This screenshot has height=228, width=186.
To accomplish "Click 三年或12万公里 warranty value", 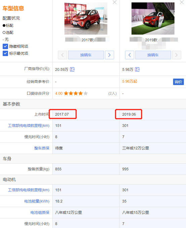I will pyautogui.click(x=136, y=148).
